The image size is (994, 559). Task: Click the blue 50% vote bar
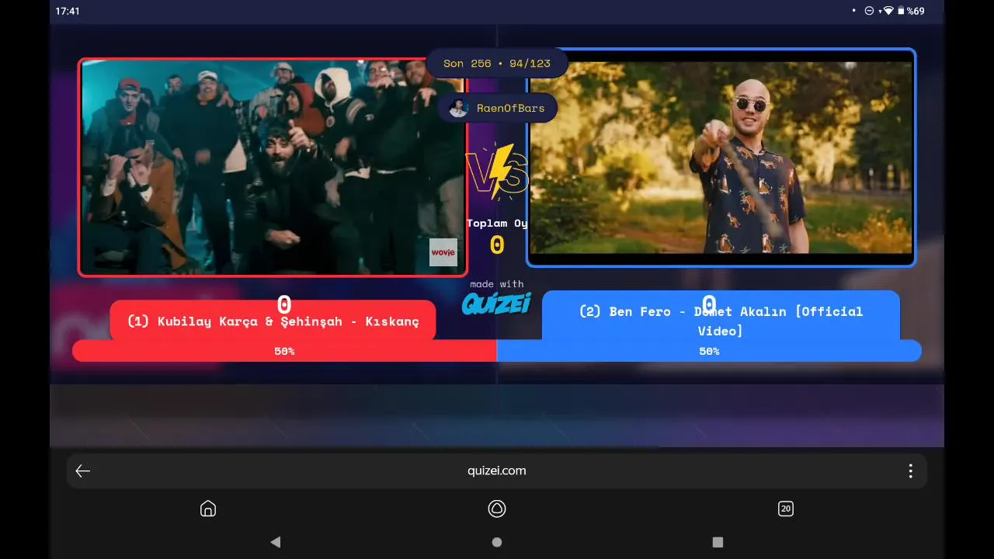(709, 351)
